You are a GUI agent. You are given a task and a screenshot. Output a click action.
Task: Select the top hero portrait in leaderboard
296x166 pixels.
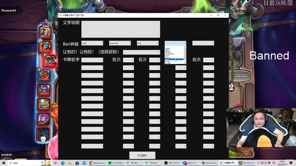[45, 32]
